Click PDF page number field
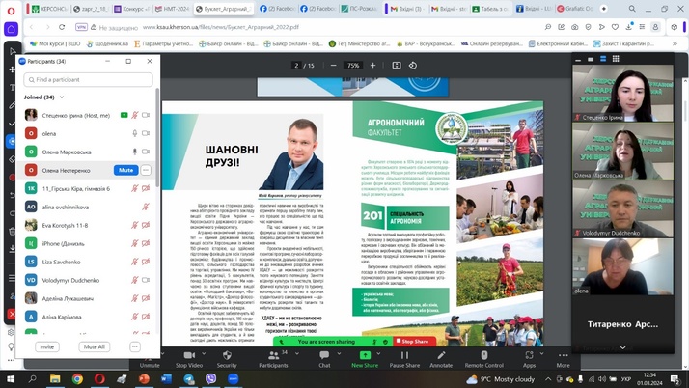Image resolution: width=689 pixels, height=388 pixels. [x=296, y=66]
